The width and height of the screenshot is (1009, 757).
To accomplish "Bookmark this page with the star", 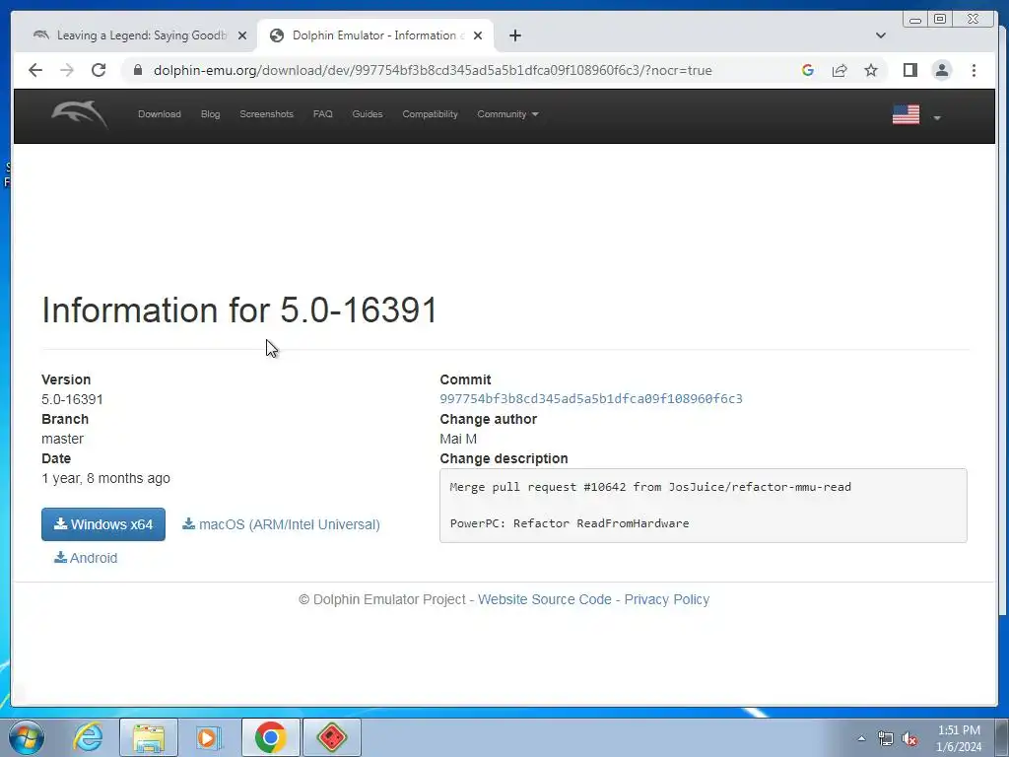I will pyautogui.click(x=871, y=70).
